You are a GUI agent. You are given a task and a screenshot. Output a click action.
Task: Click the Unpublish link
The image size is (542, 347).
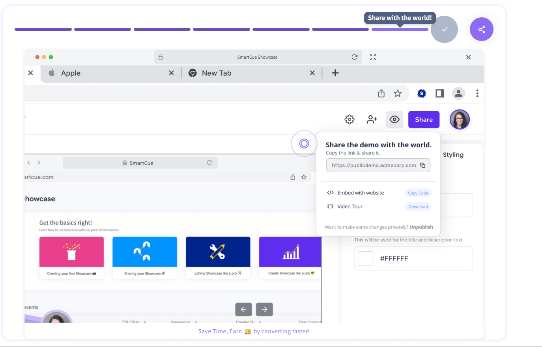click(x=421, y=227)
